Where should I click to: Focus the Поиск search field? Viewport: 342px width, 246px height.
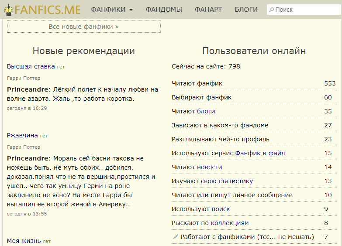click(x=306, y=10)
